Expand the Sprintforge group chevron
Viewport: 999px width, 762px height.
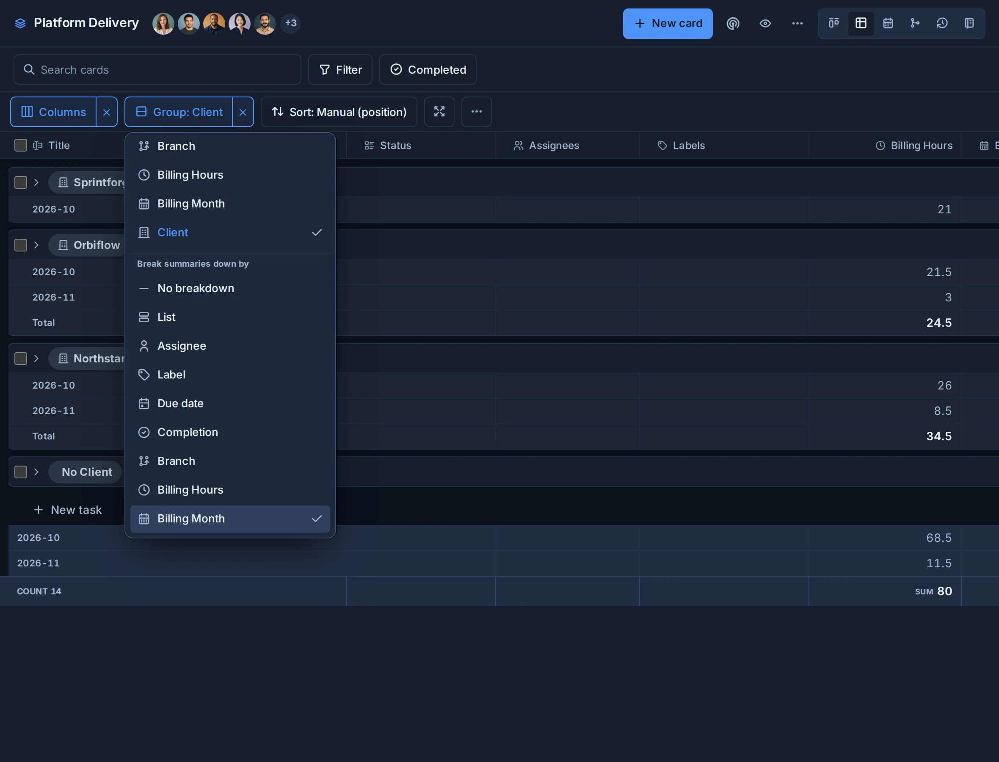tap(37, 182)
